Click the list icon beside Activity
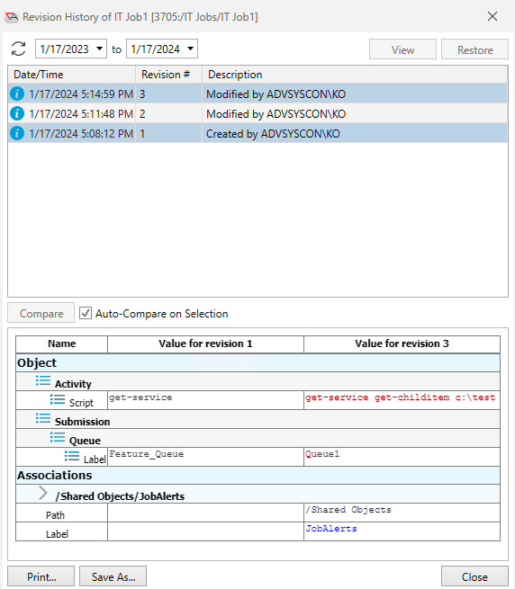 point(43,380)
